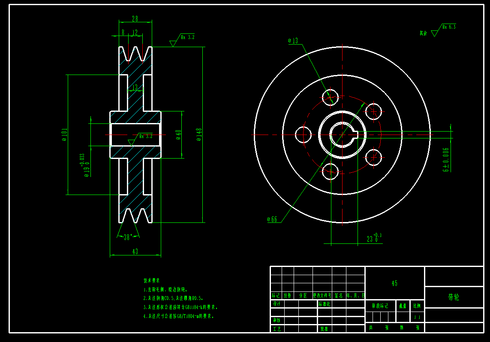This screenshot has width=490, height=342.
Task: Click the 1:1 scale value
Action: tap(417, 317)
